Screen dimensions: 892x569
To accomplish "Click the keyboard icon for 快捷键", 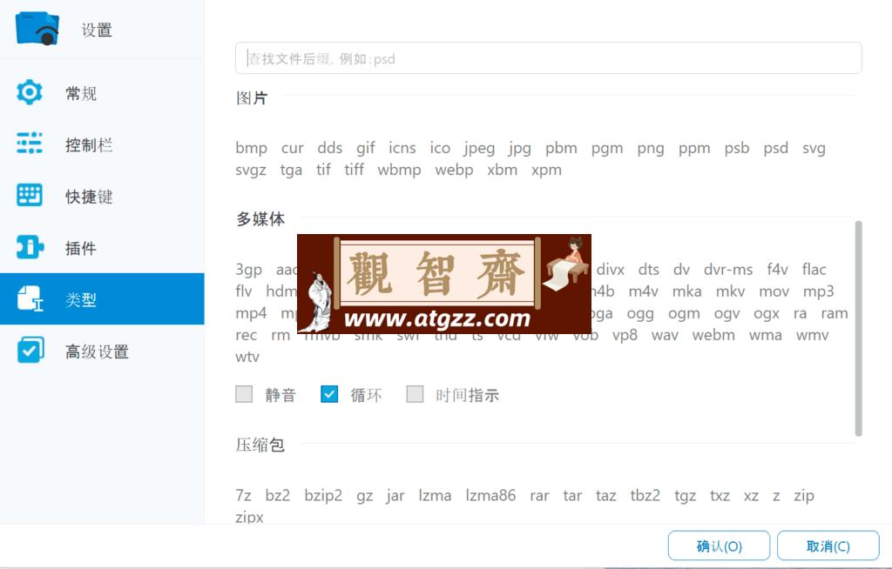I will click(x=30, y=195).
